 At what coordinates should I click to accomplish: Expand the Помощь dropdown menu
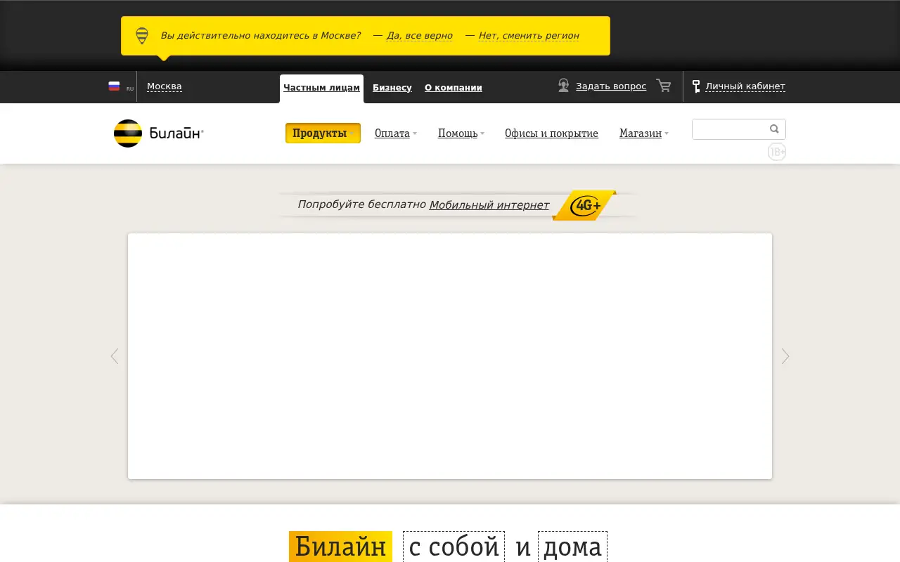click(x=461, y=133)
